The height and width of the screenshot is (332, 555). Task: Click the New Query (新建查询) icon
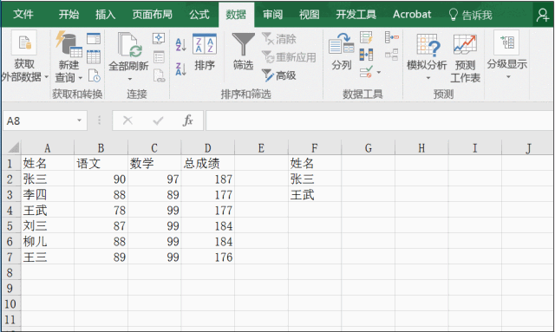coord(69,44)
